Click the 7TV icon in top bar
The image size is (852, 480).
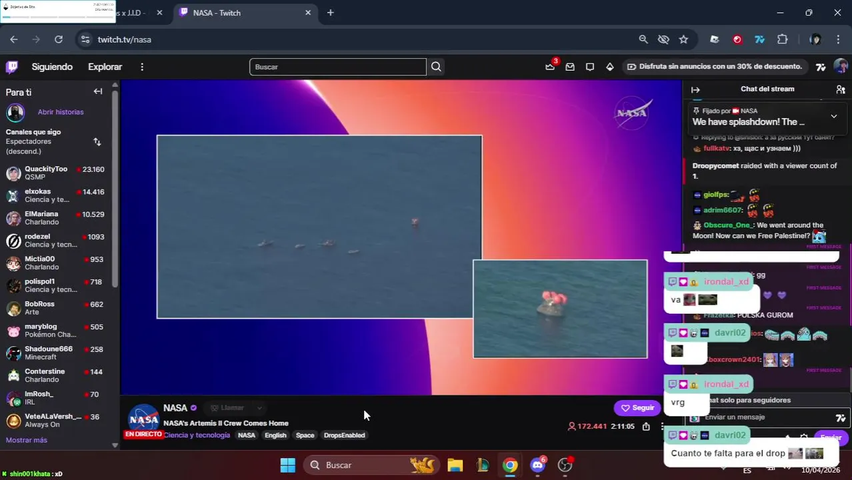click(821, 67)
